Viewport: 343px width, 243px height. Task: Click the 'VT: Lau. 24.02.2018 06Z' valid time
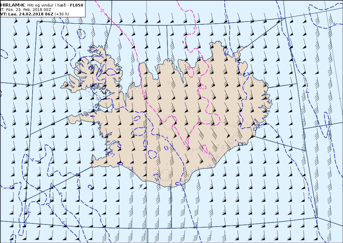click(27, 14)
